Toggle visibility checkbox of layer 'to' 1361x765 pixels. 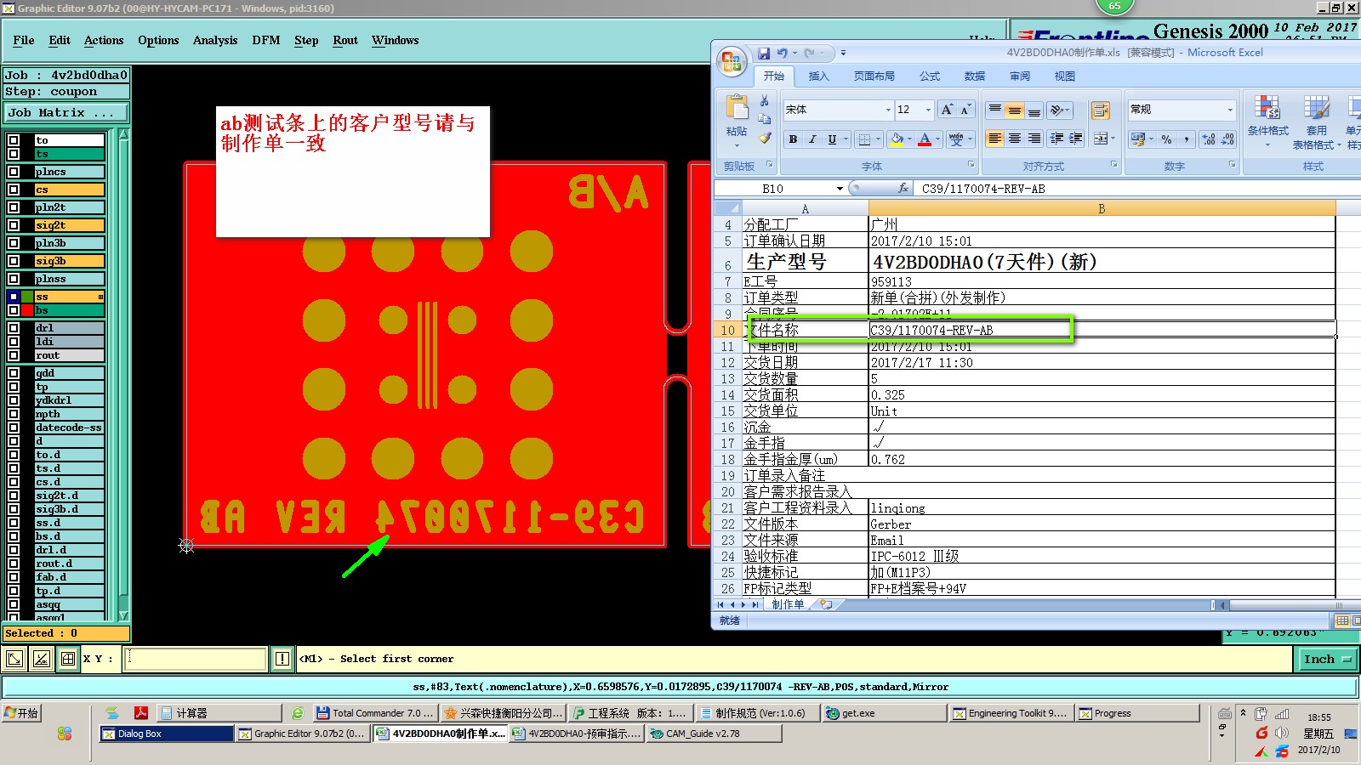coord(14,140)
